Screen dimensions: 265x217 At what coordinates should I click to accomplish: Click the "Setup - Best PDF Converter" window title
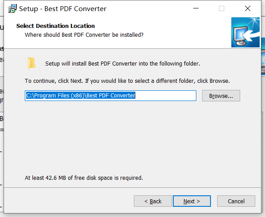tap(62, 9)
